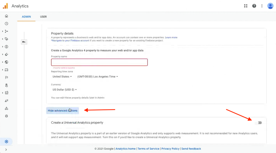Expand the Analysis sidebar section arrow
This screenshot has height=153, width=276.
click(x=3, y=93)
